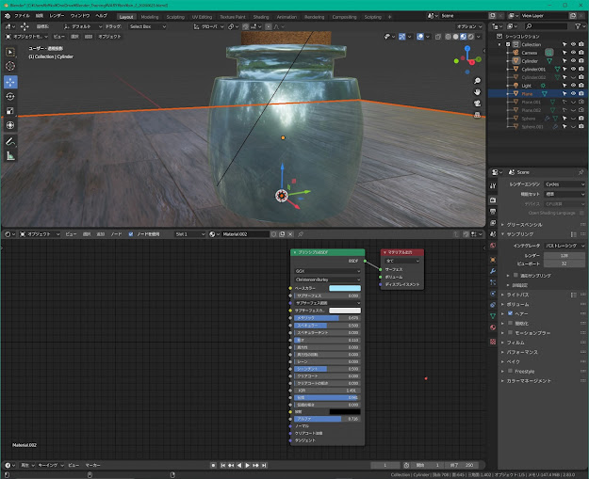The image size is (589, 479).
Task: Open the integrator パストレーシング dropdown
Action: coord(564,246)
